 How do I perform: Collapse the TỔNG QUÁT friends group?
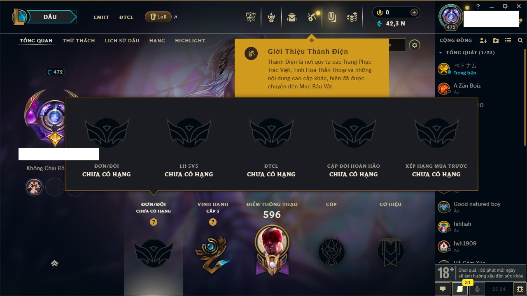pyautogui.click(x=441, y=53)
